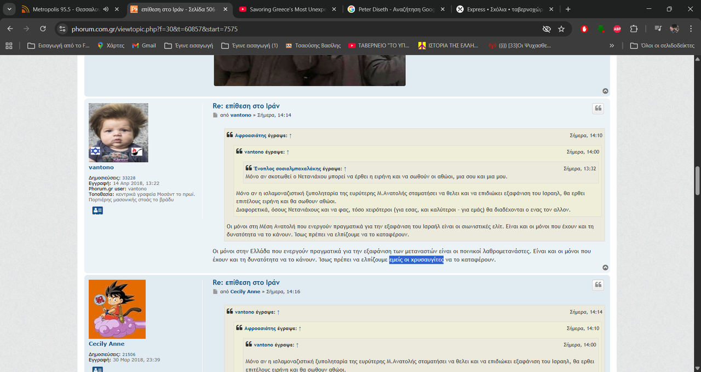View vantono's 33228 posts

(x=129, y=178)
